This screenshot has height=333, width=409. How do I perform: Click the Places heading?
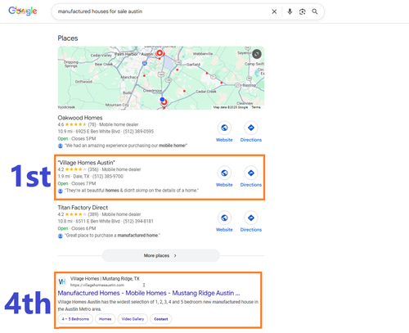(x=68, y=38)
